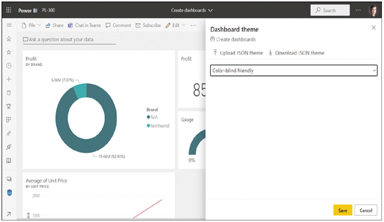The height and width of the screenshot is (222, 384).
Task: Open Shared with me people icon
Action: coord(9,134)
